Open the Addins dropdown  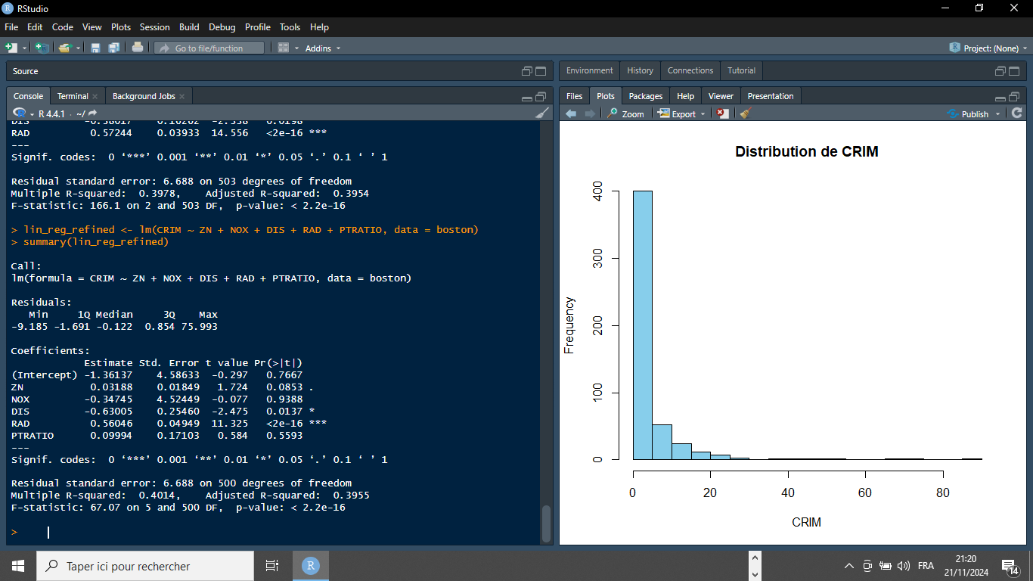322,48
